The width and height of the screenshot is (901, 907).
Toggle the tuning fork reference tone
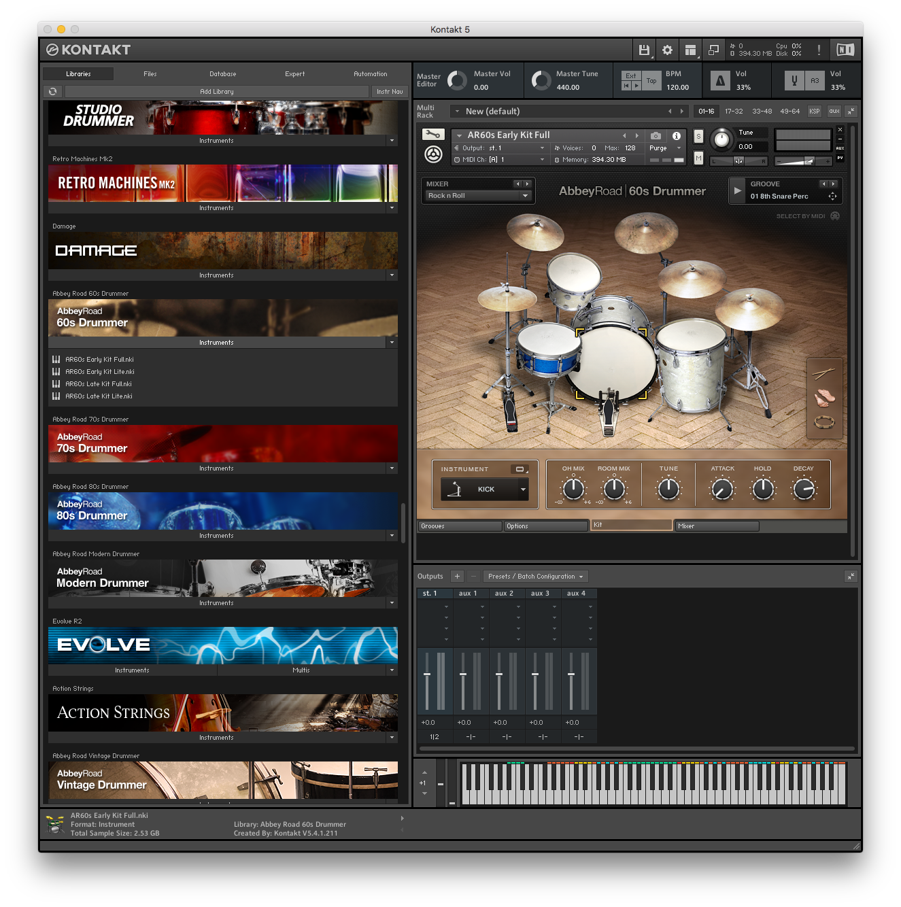click(794, 81)
